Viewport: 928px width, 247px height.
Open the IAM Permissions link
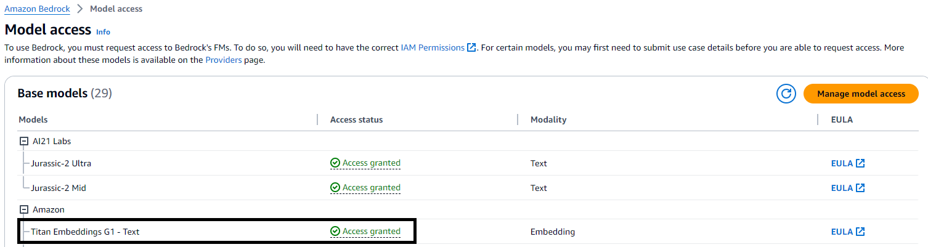coord(433,47)
